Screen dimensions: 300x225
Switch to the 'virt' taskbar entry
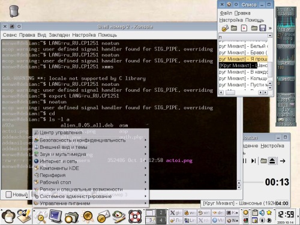coord(204,213)
